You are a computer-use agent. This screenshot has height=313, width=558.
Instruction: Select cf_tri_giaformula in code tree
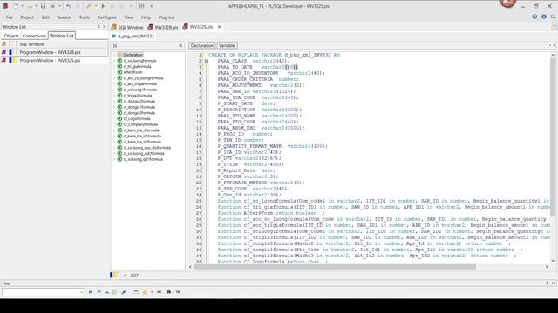137,66
